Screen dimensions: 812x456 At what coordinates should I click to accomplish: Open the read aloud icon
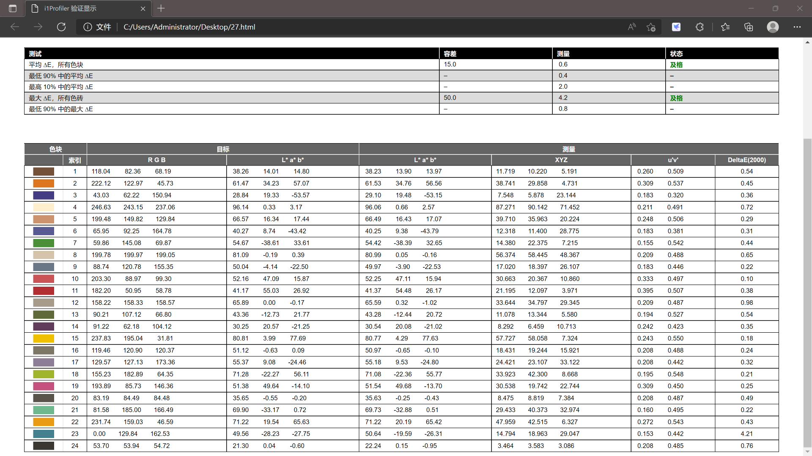[632, 27]
